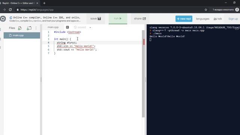Image resolution: width=240 pixels, height=135 pixels.
Task: Click the line "string atynyz;"
Action: [x=67, y=42]
